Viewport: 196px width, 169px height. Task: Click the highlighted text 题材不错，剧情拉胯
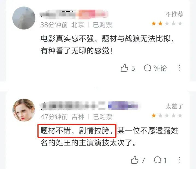coord(77,131)
